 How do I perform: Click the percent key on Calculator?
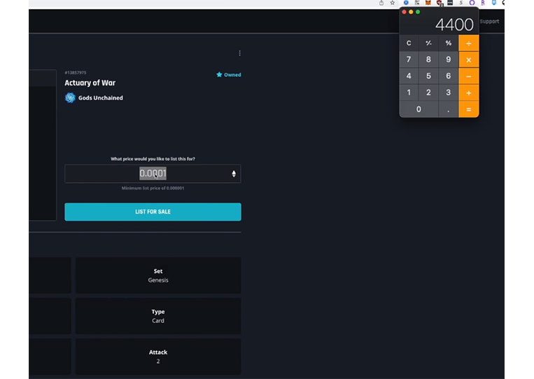(x=448, y=43)
